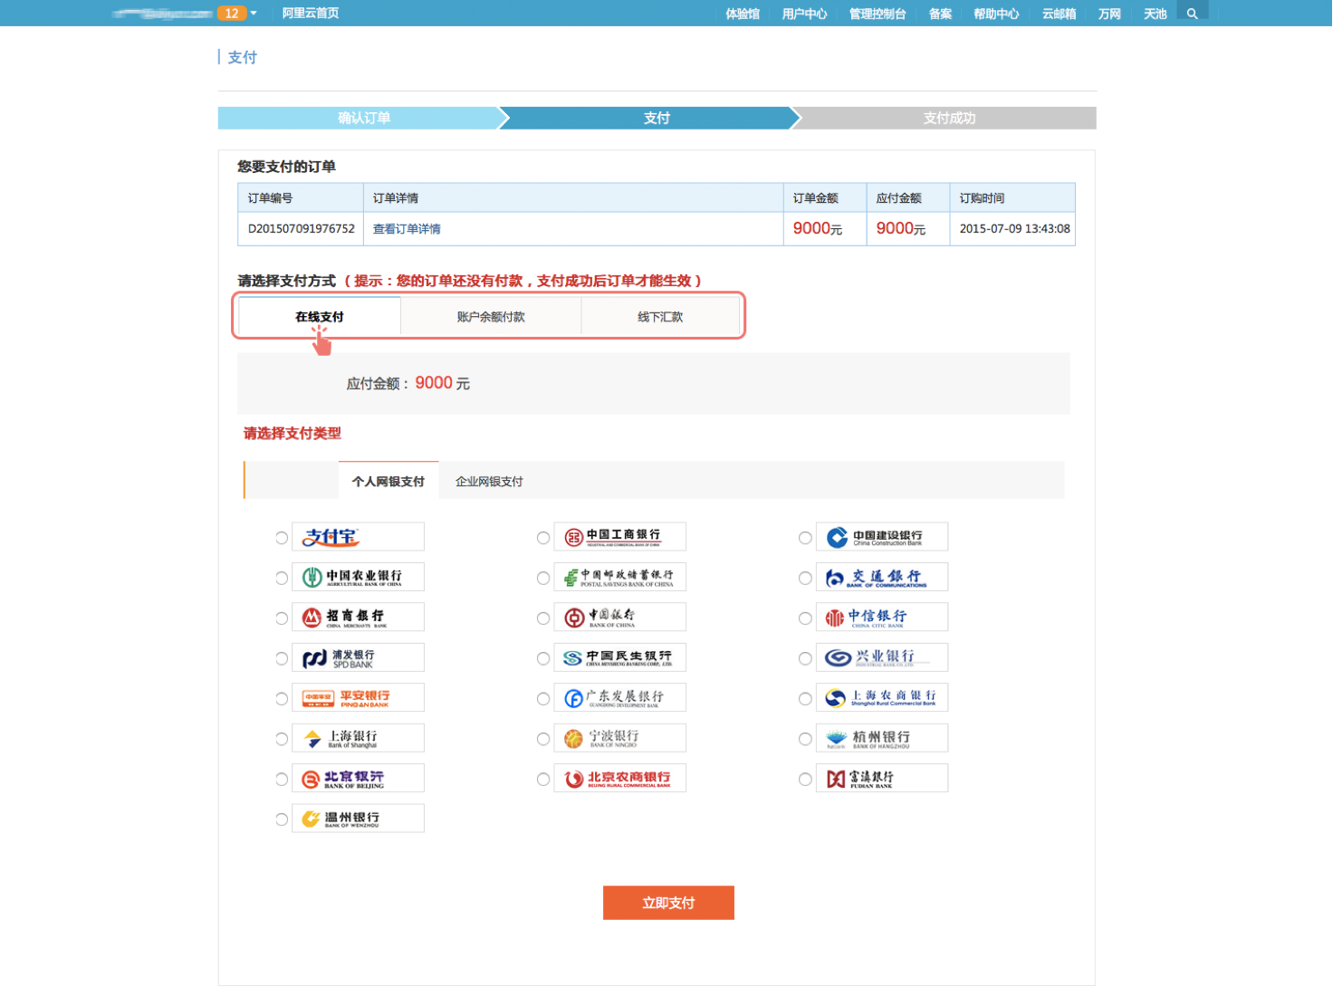This screenshot has height=987, width=1333.
Task: Click the 杭州银行 logo
Action: pos(881,738)
